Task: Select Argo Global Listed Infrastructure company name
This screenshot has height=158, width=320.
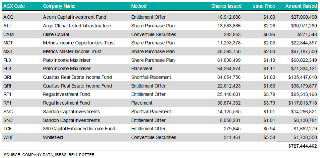Action: coord(77,26)
